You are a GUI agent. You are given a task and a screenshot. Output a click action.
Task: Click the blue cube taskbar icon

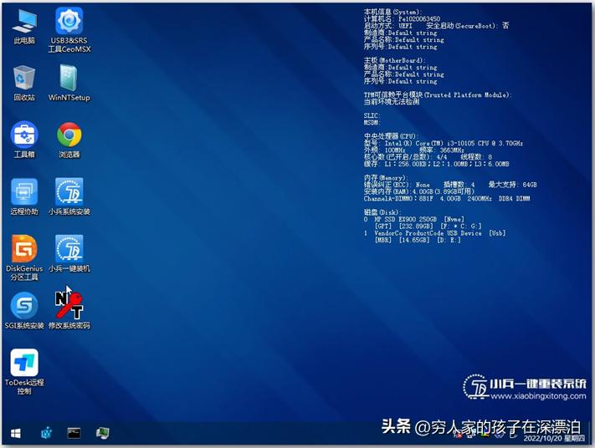point(46,433)
